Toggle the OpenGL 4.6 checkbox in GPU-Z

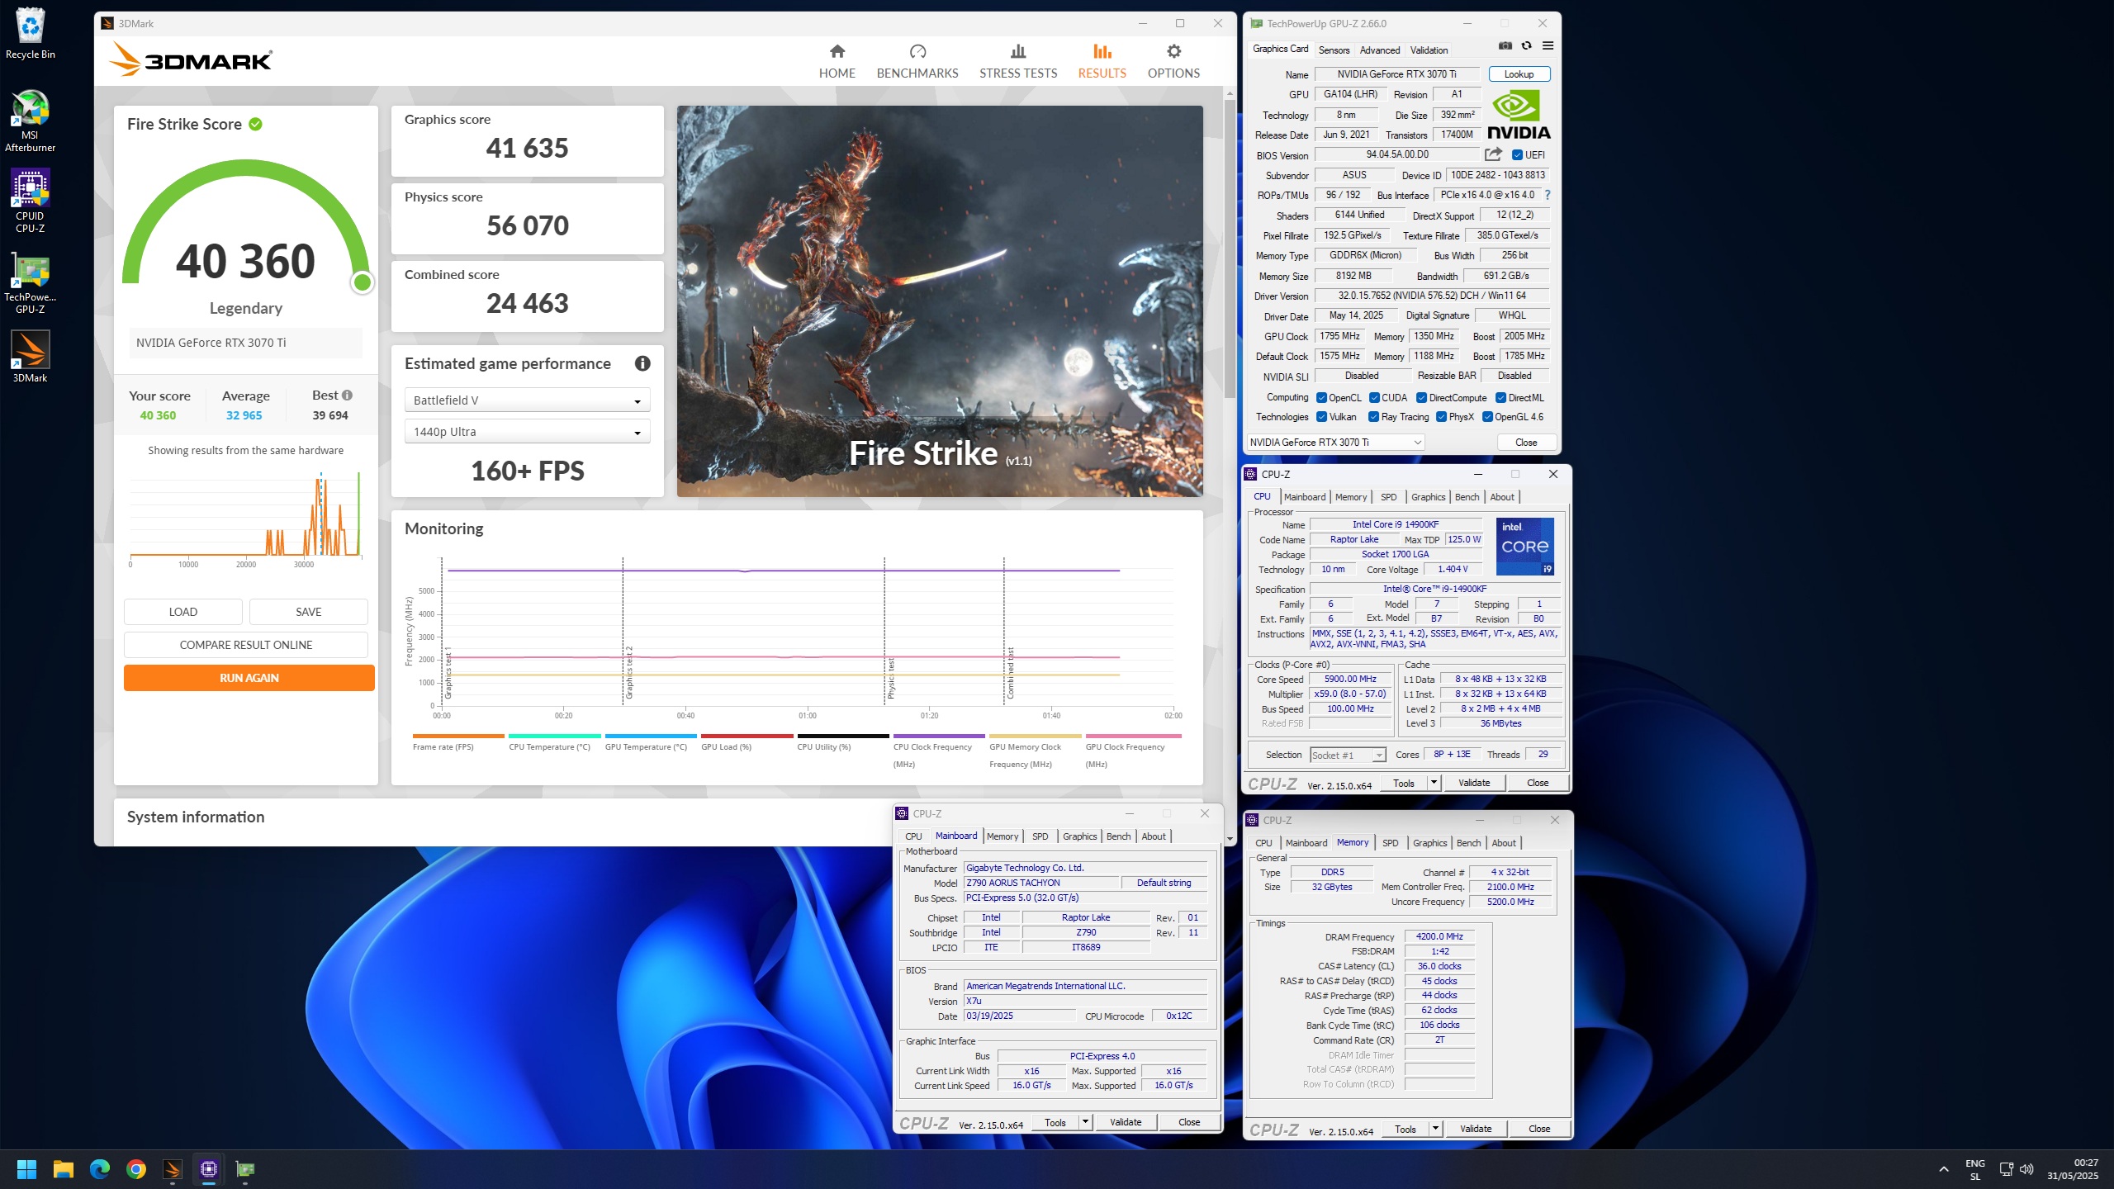[x=1487, y=417]
